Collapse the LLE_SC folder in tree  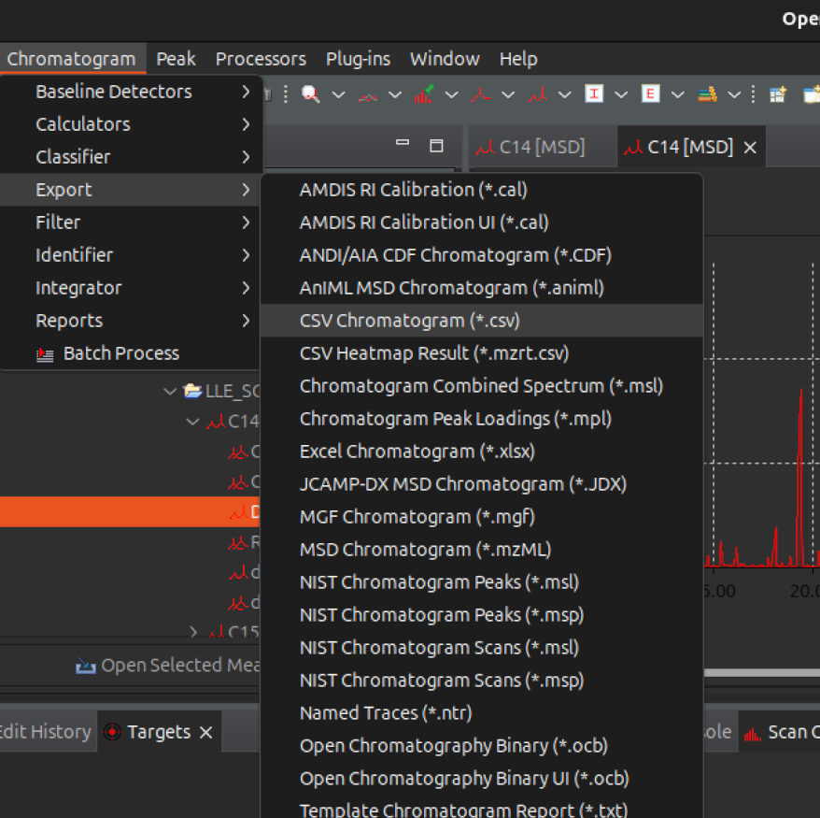pos(169,391)
